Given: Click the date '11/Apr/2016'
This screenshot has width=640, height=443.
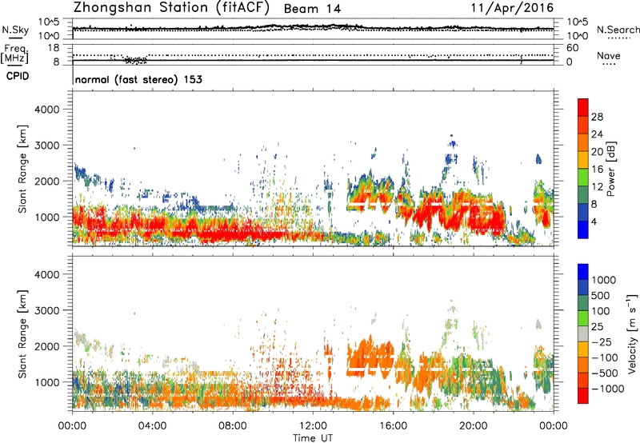Looking at the screenshot, I should (512, 8).
